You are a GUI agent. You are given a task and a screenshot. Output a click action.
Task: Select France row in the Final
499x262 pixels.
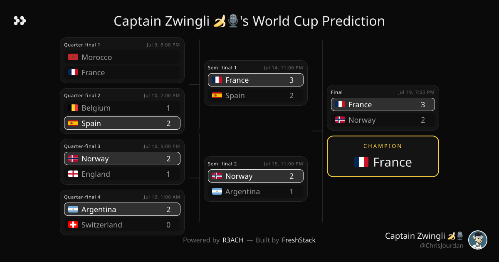coord(383,104)
